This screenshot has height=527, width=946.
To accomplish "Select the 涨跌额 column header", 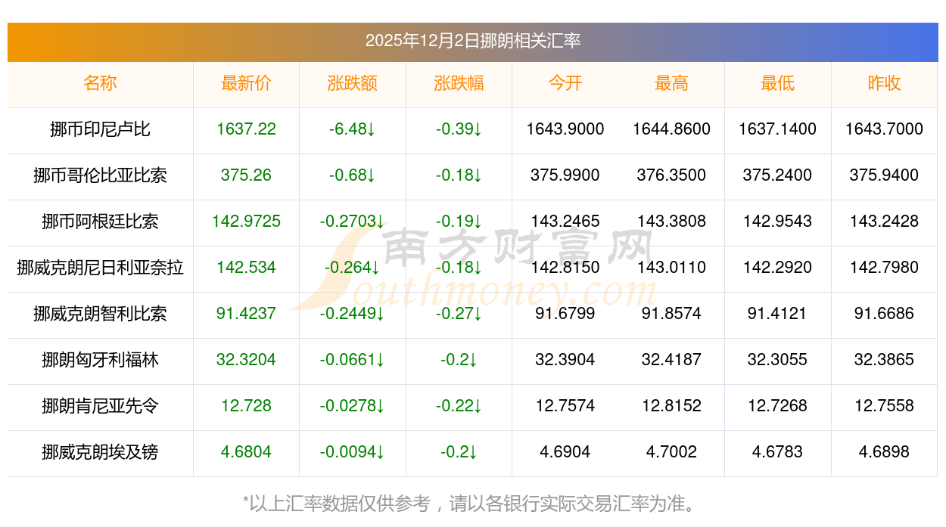I will [353, 83].
